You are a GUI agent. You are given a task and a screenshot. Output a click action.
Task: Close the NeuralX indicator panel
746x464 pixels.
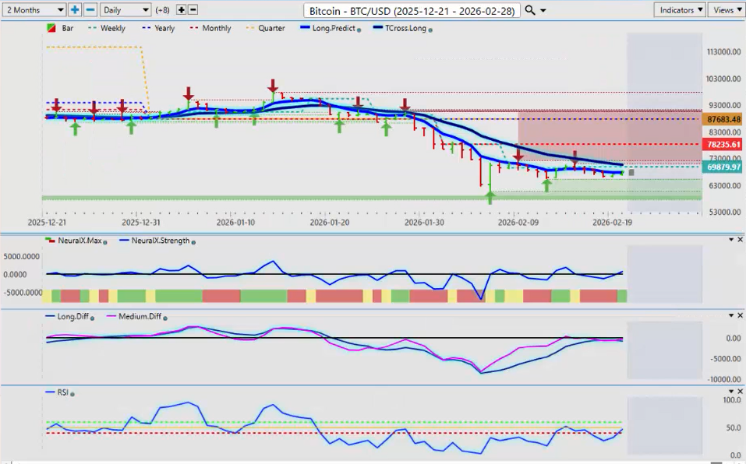741,240
